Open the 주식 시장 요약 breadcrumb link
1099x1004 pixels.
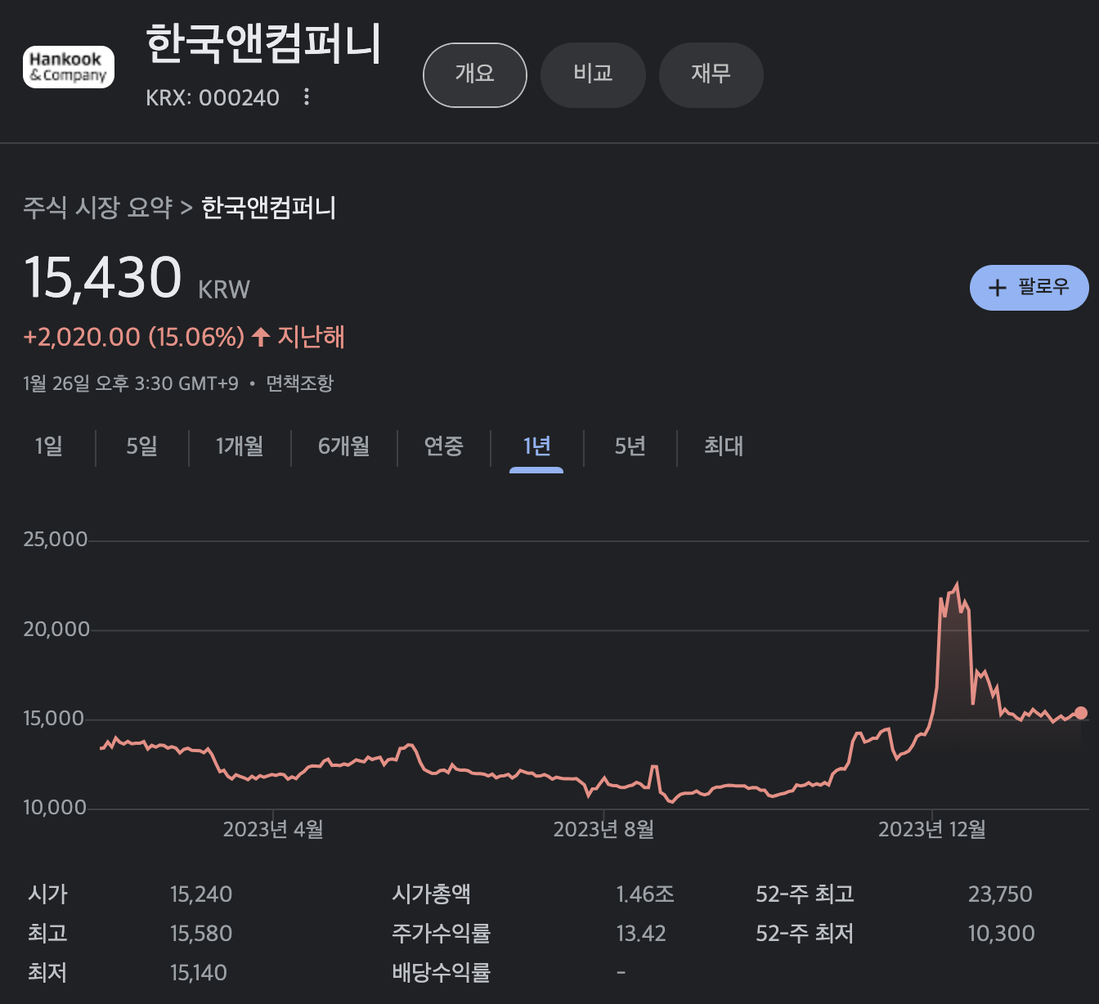tap(97, 208)
